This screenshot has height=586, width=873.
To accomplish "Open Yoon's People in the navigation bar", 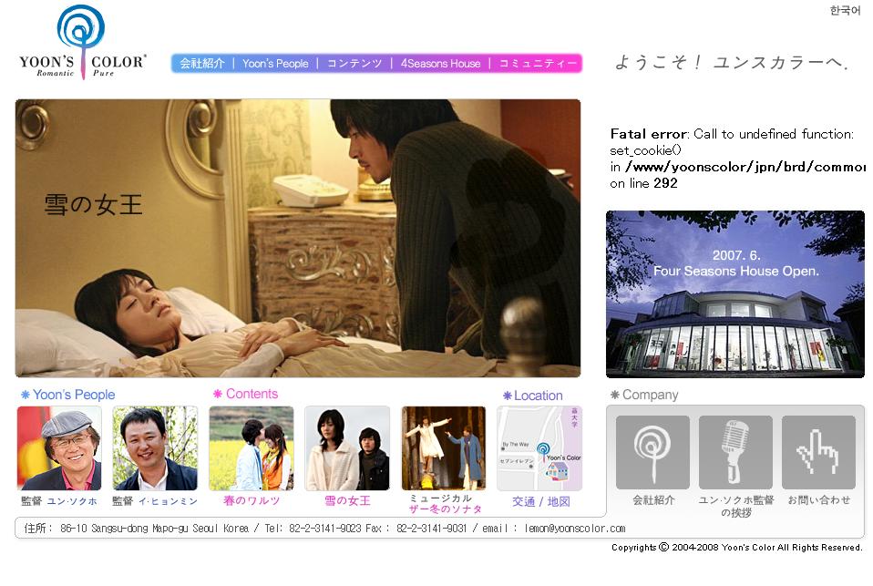I will click(x=275, y=64).
